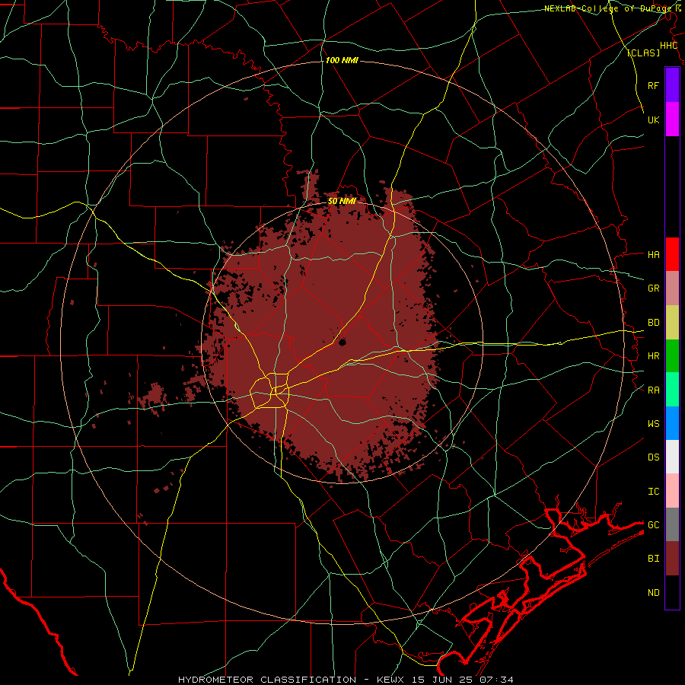Select the GC gray legend swatch
685x685 pixels.
[672, 524]
